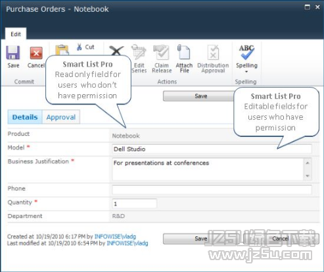Click the Paste clipboard icon
This screenshot has height=272, width=324.
pyautogui.click(x=62, y=50)
